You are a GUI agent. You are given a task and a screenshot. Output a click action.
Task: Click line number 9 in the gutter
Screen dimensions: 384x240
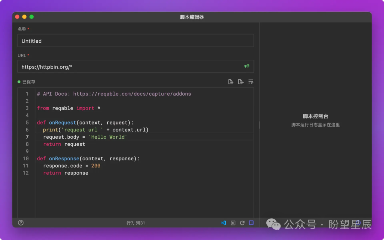tap(27, 151)
